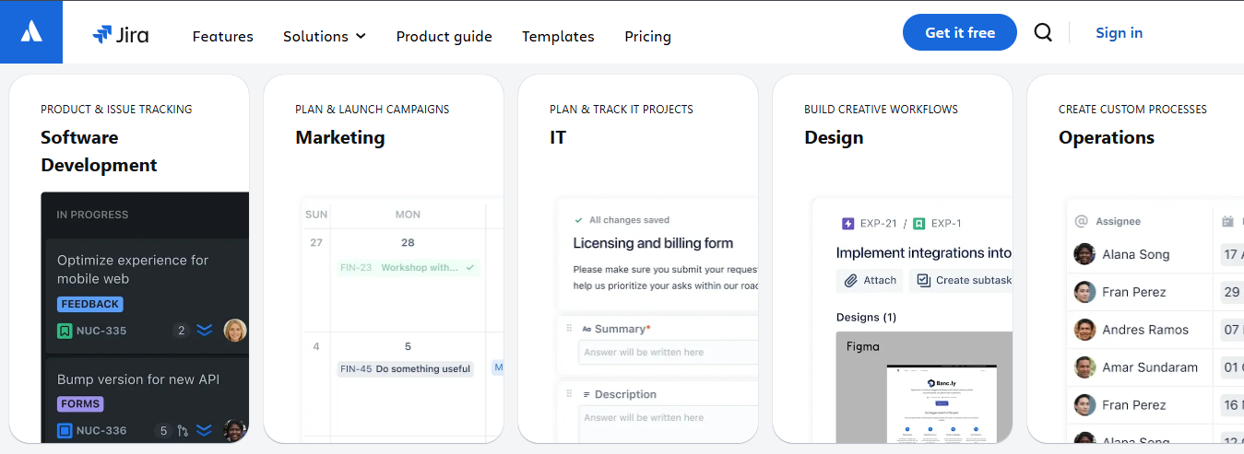Select the Operations card heading
The image size is (1244, 454).
(1107, 137)
